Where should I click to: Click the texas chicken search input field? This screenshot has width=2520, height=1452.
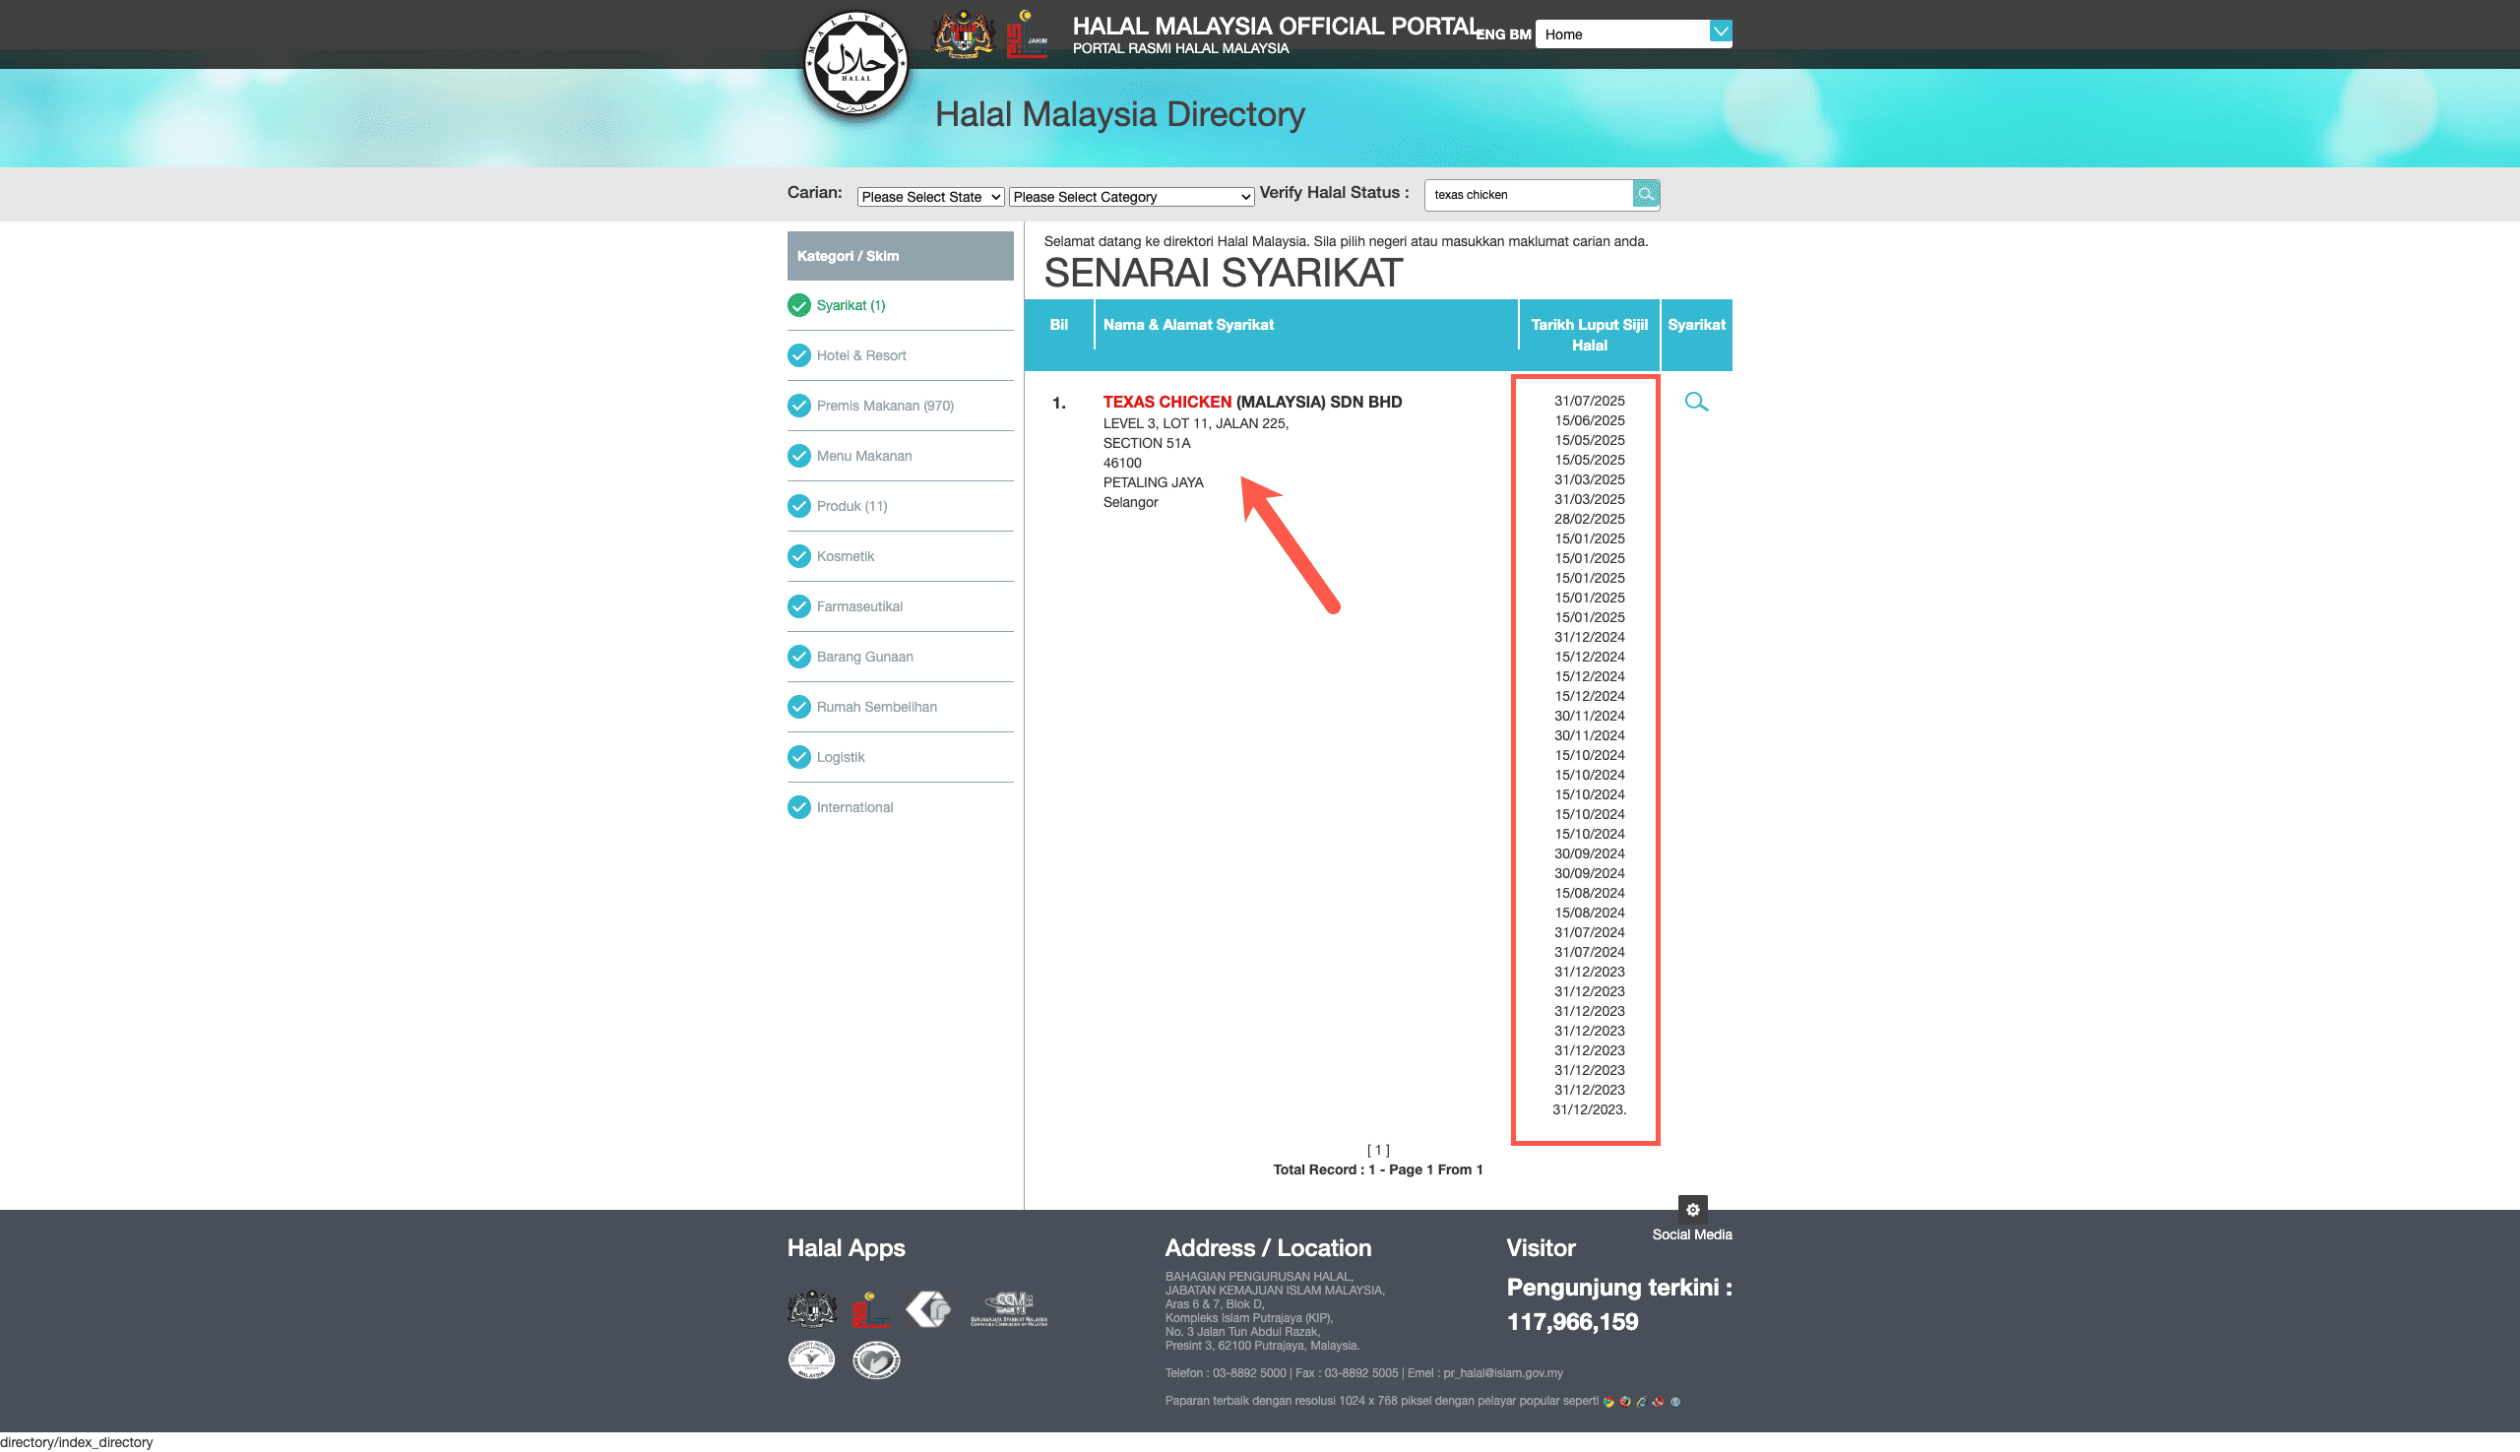1528,195
